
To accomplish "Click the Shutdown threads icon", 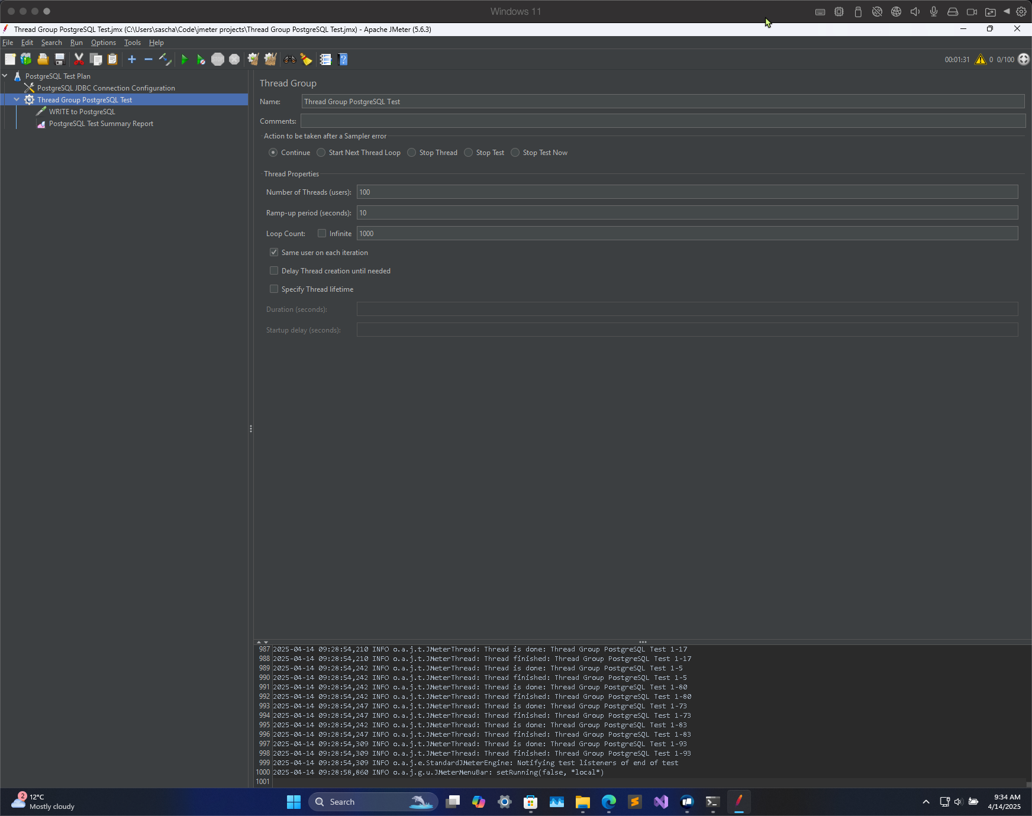I will point(234,59).
